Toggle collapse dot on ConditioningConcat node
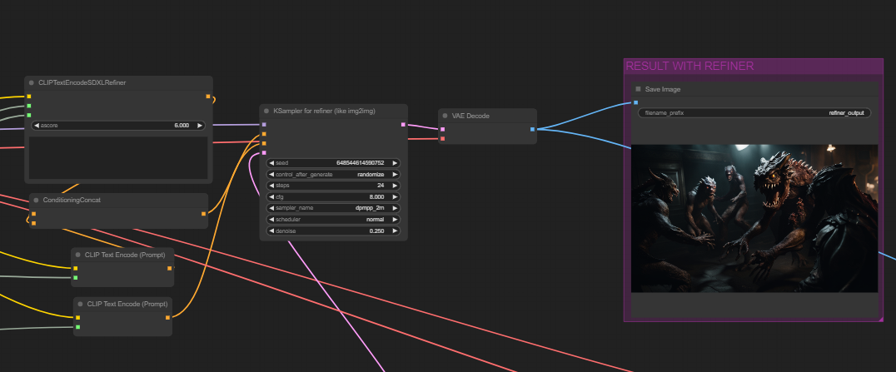Screen dimensions: 896x372 37,200
